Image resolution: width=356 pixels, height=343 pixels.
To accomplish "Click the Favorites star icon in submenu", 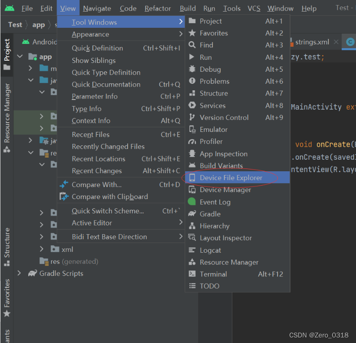I will [x=192, y=33].
